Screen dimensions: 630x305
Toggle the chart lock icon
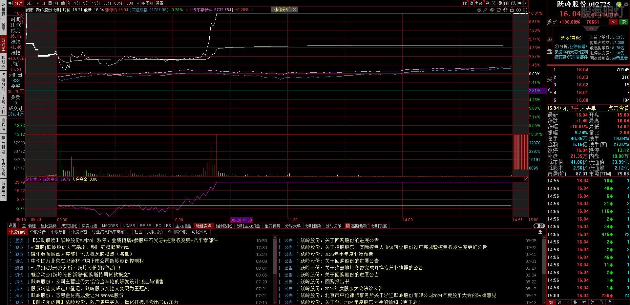[512, 10]
